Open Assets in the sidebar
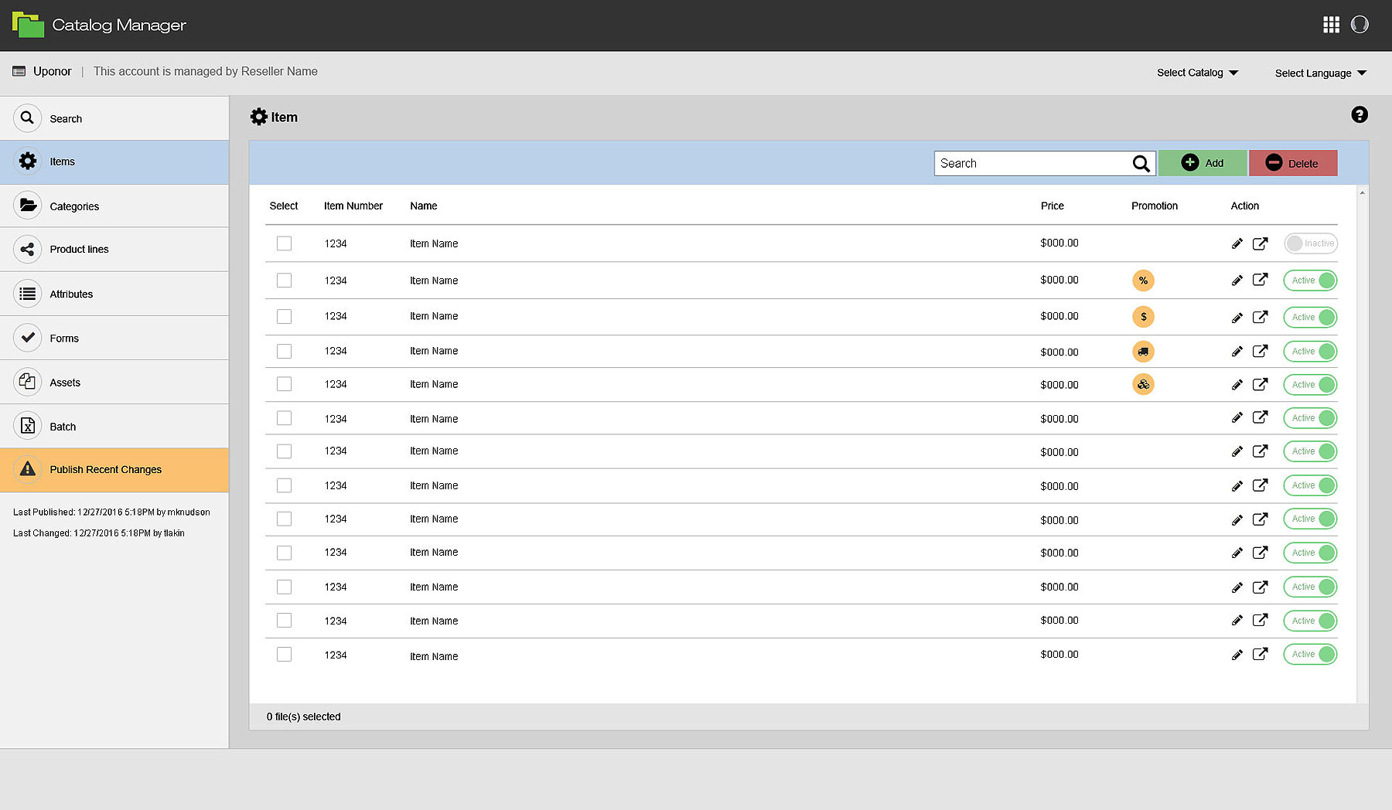The image size is (1392, 810). (114, 382)
